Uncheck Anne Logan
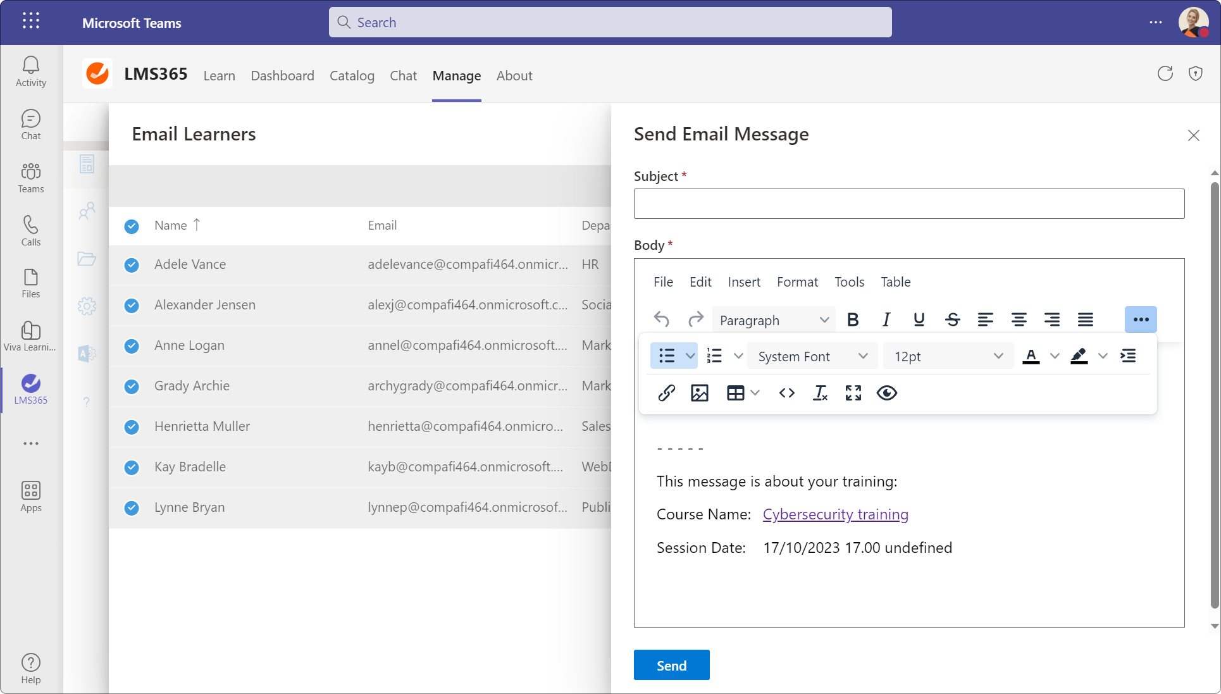This screenshot has width=1221, height=694. point(132,346)
